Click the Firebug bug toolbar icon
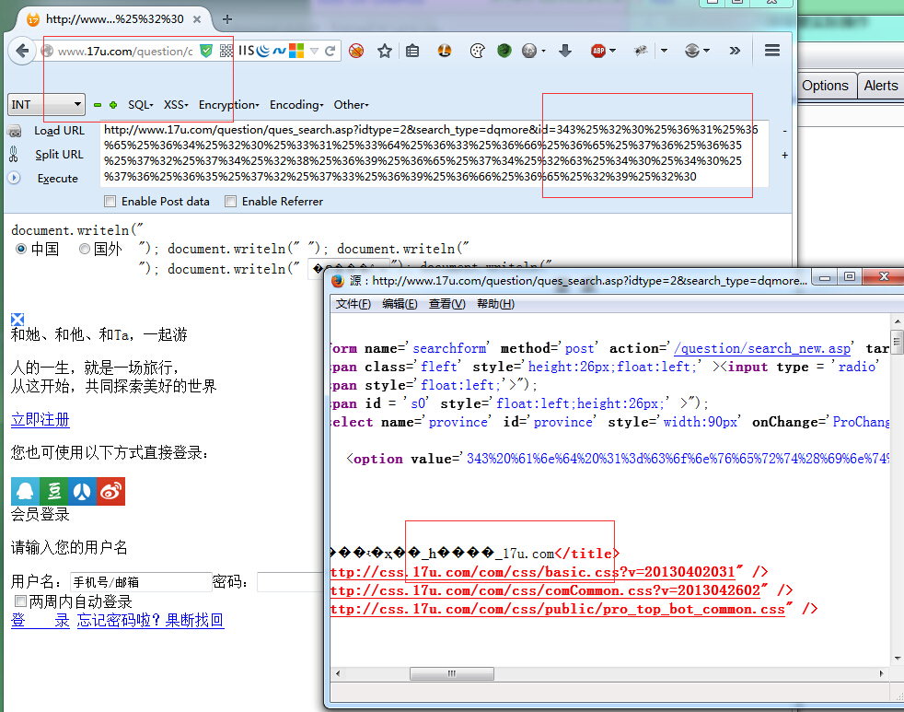Viewport: 904px width, 712px height. (x=641, y=51)
